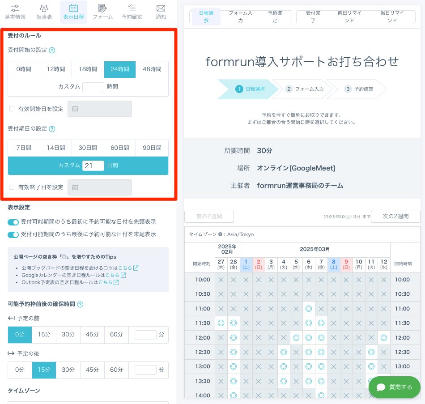Select 90日間 reception period option

tap(152, 148)
